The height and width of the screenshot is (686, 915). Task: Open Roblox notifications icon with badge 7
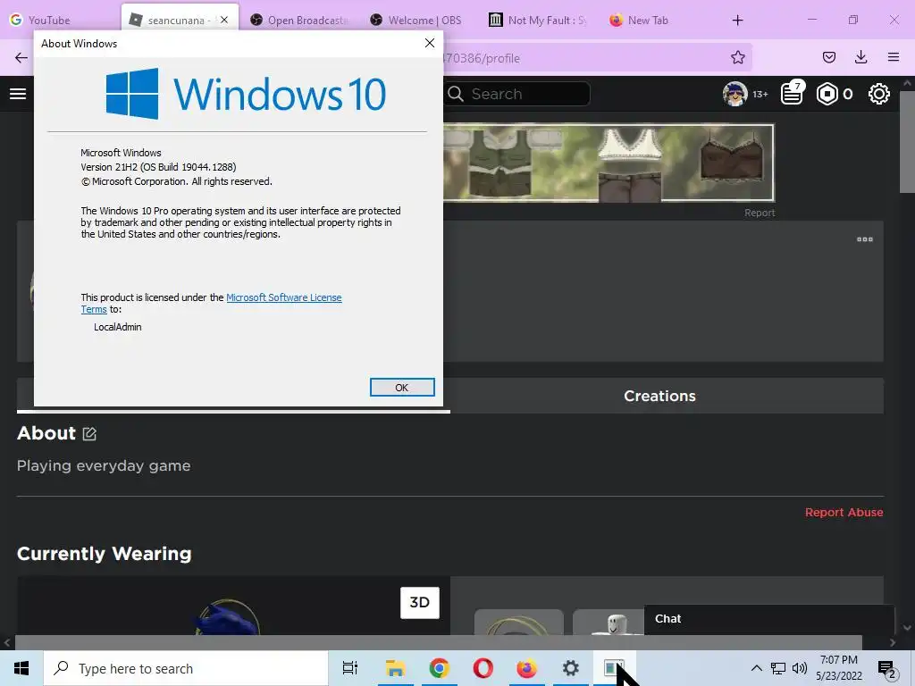tap(793, 93)
